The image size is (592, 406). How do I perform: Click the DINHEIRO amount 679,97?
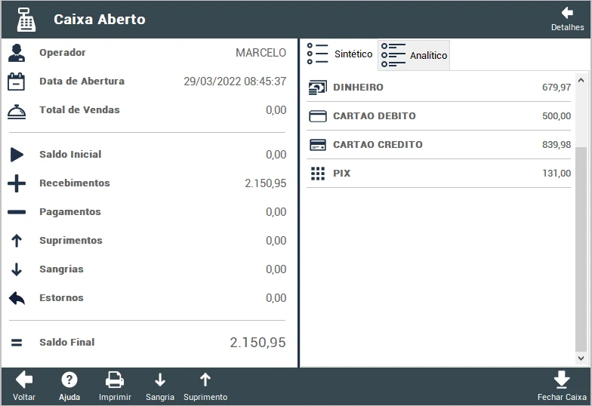pyautogui.click(x=557, y=88)
